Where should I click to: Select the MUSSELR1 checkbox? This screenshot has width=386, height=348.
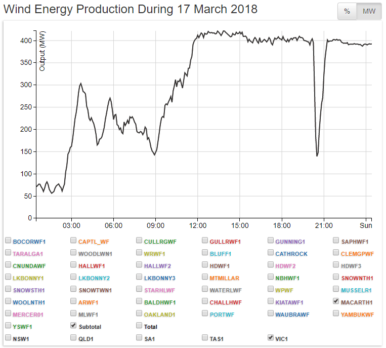coord(336,289)
